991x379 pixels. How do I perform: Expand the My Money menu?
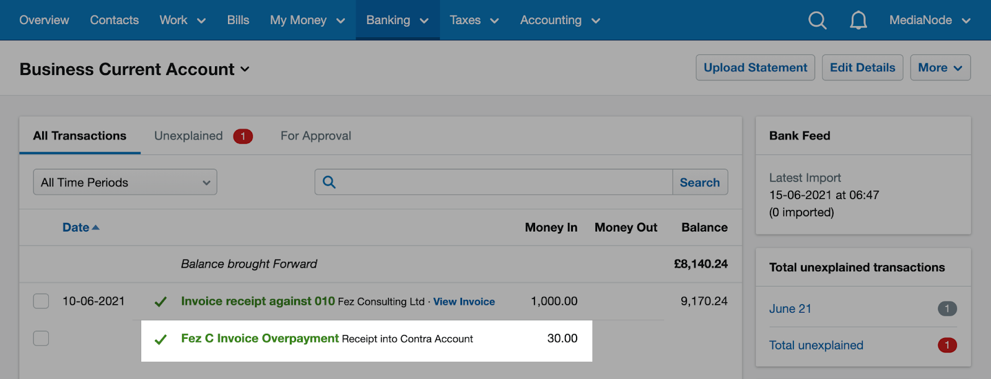pyautogui.click(x=307, y=20)
